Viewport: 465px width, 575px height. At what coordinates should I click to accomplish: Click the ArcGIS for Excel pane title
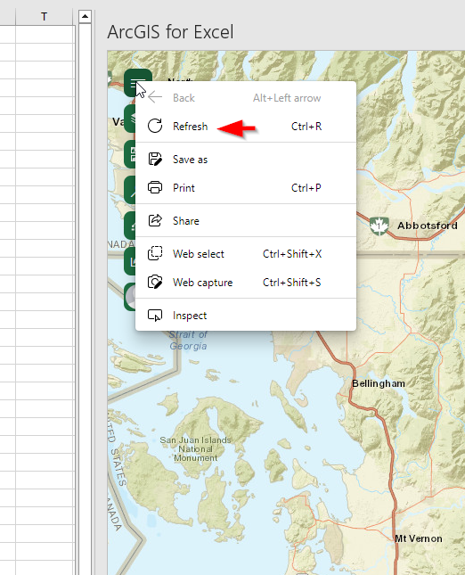click(x=170, y=32)
